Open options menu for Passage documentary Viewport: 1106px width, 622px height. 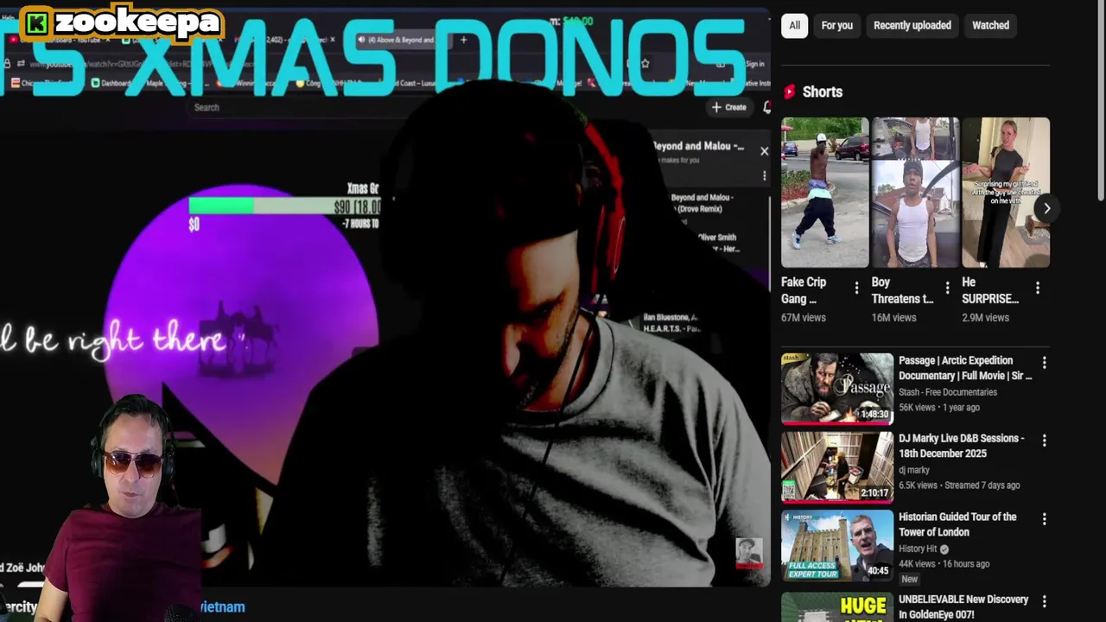coord(1044,363)
